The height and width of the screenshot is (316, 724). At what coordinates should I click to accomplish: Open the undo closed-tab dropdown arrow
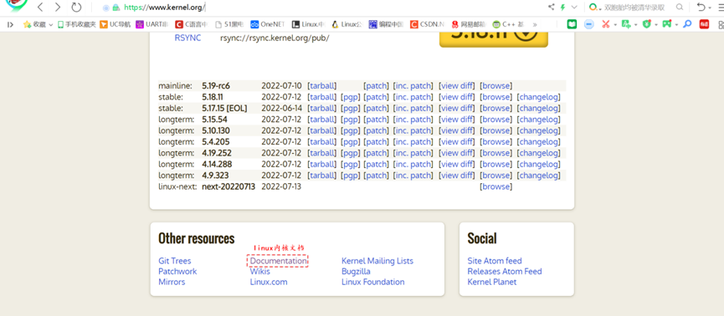click(x=710, y=8)
